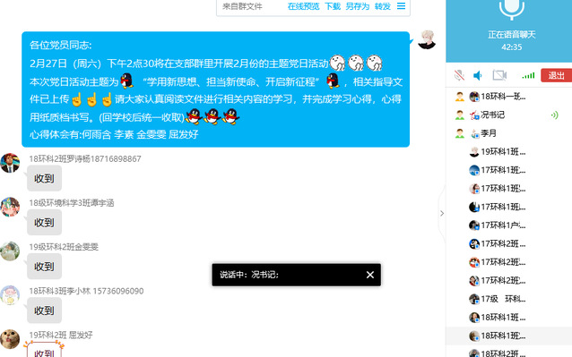Click the large microphone voice chat icon

coord(511,9)
